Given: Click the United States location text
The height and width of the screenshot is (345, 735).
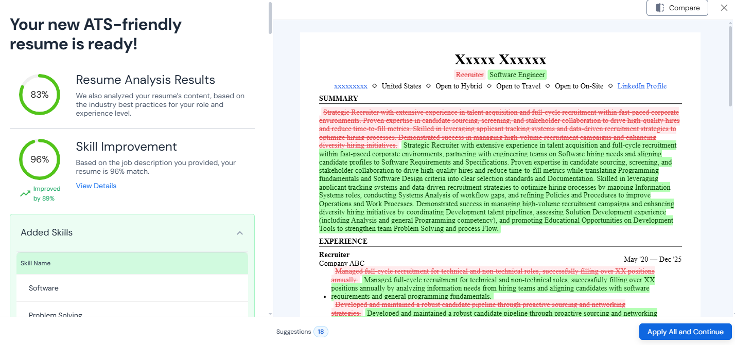Looking at the screenshot, I should point(401,86).
